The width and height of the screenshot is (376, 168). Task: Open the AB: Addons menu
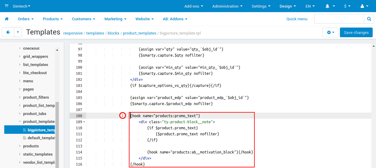(175, 19)
